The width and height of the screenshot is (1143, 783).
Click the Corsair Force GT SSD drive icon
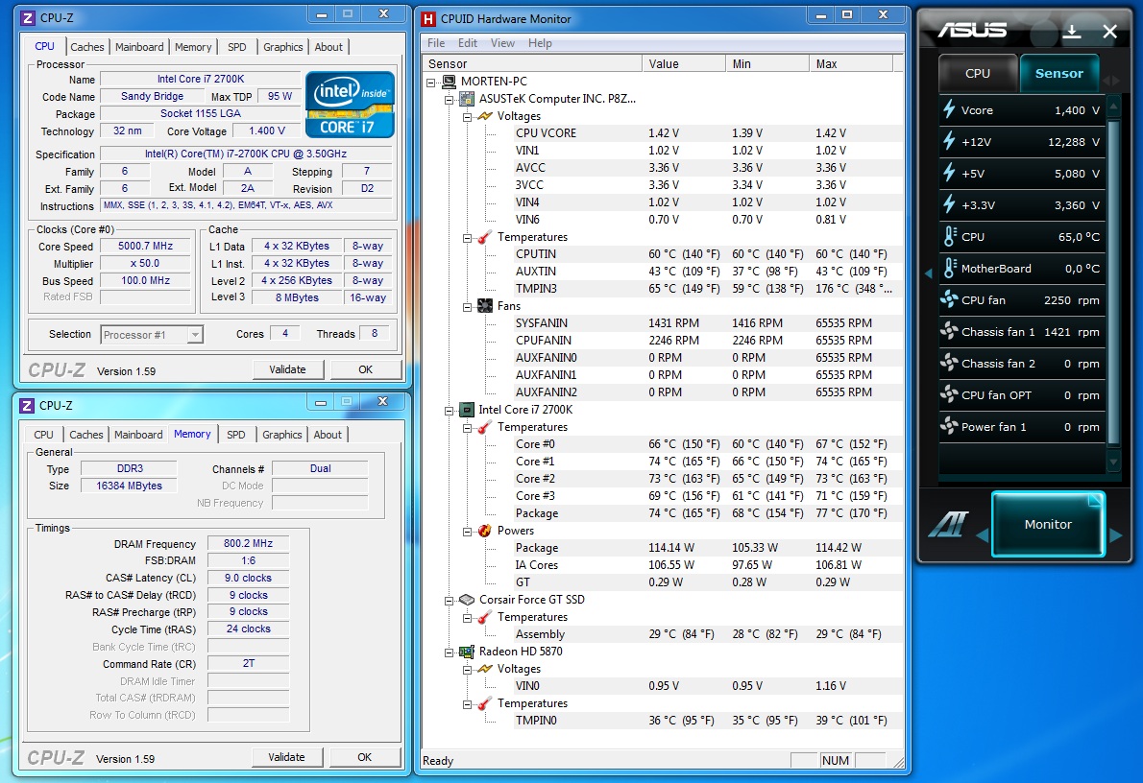point(467,600)
